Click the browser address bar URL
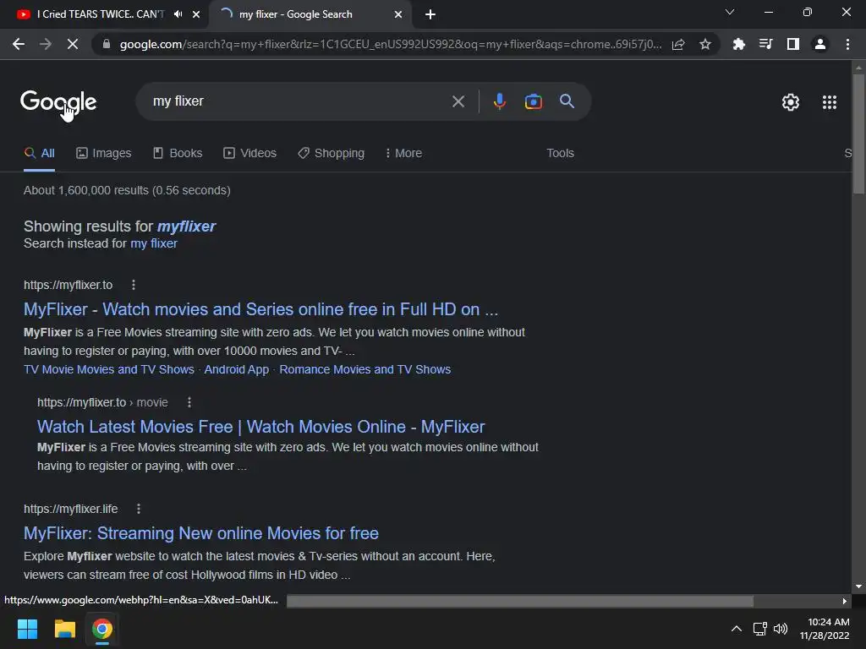 click(390, 44)
